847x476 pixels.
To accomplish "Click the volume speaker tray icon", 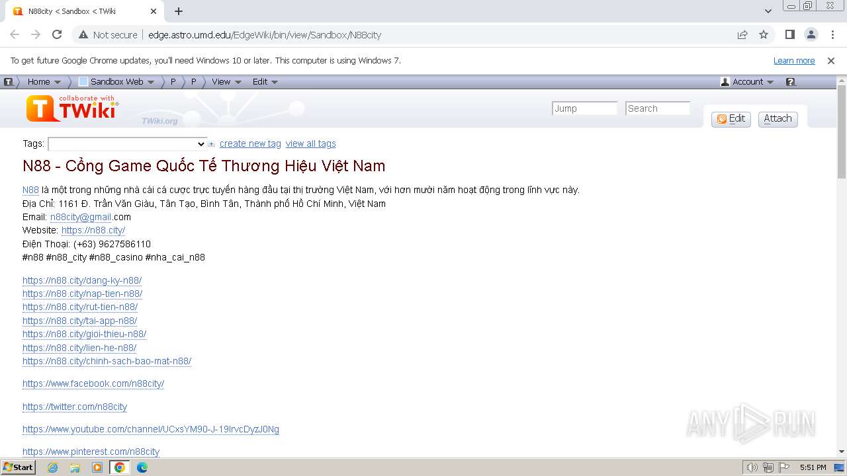I will click(752, 467).
